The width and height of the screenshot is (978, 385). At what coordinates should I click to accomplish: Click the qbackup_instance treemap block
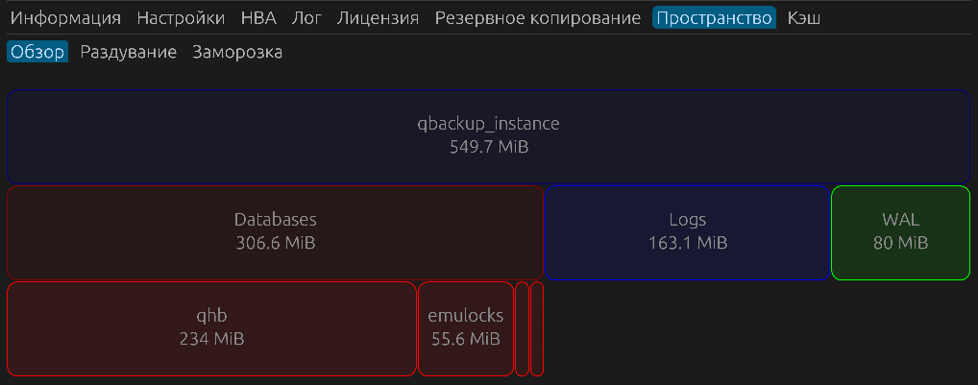coord(488,135)
